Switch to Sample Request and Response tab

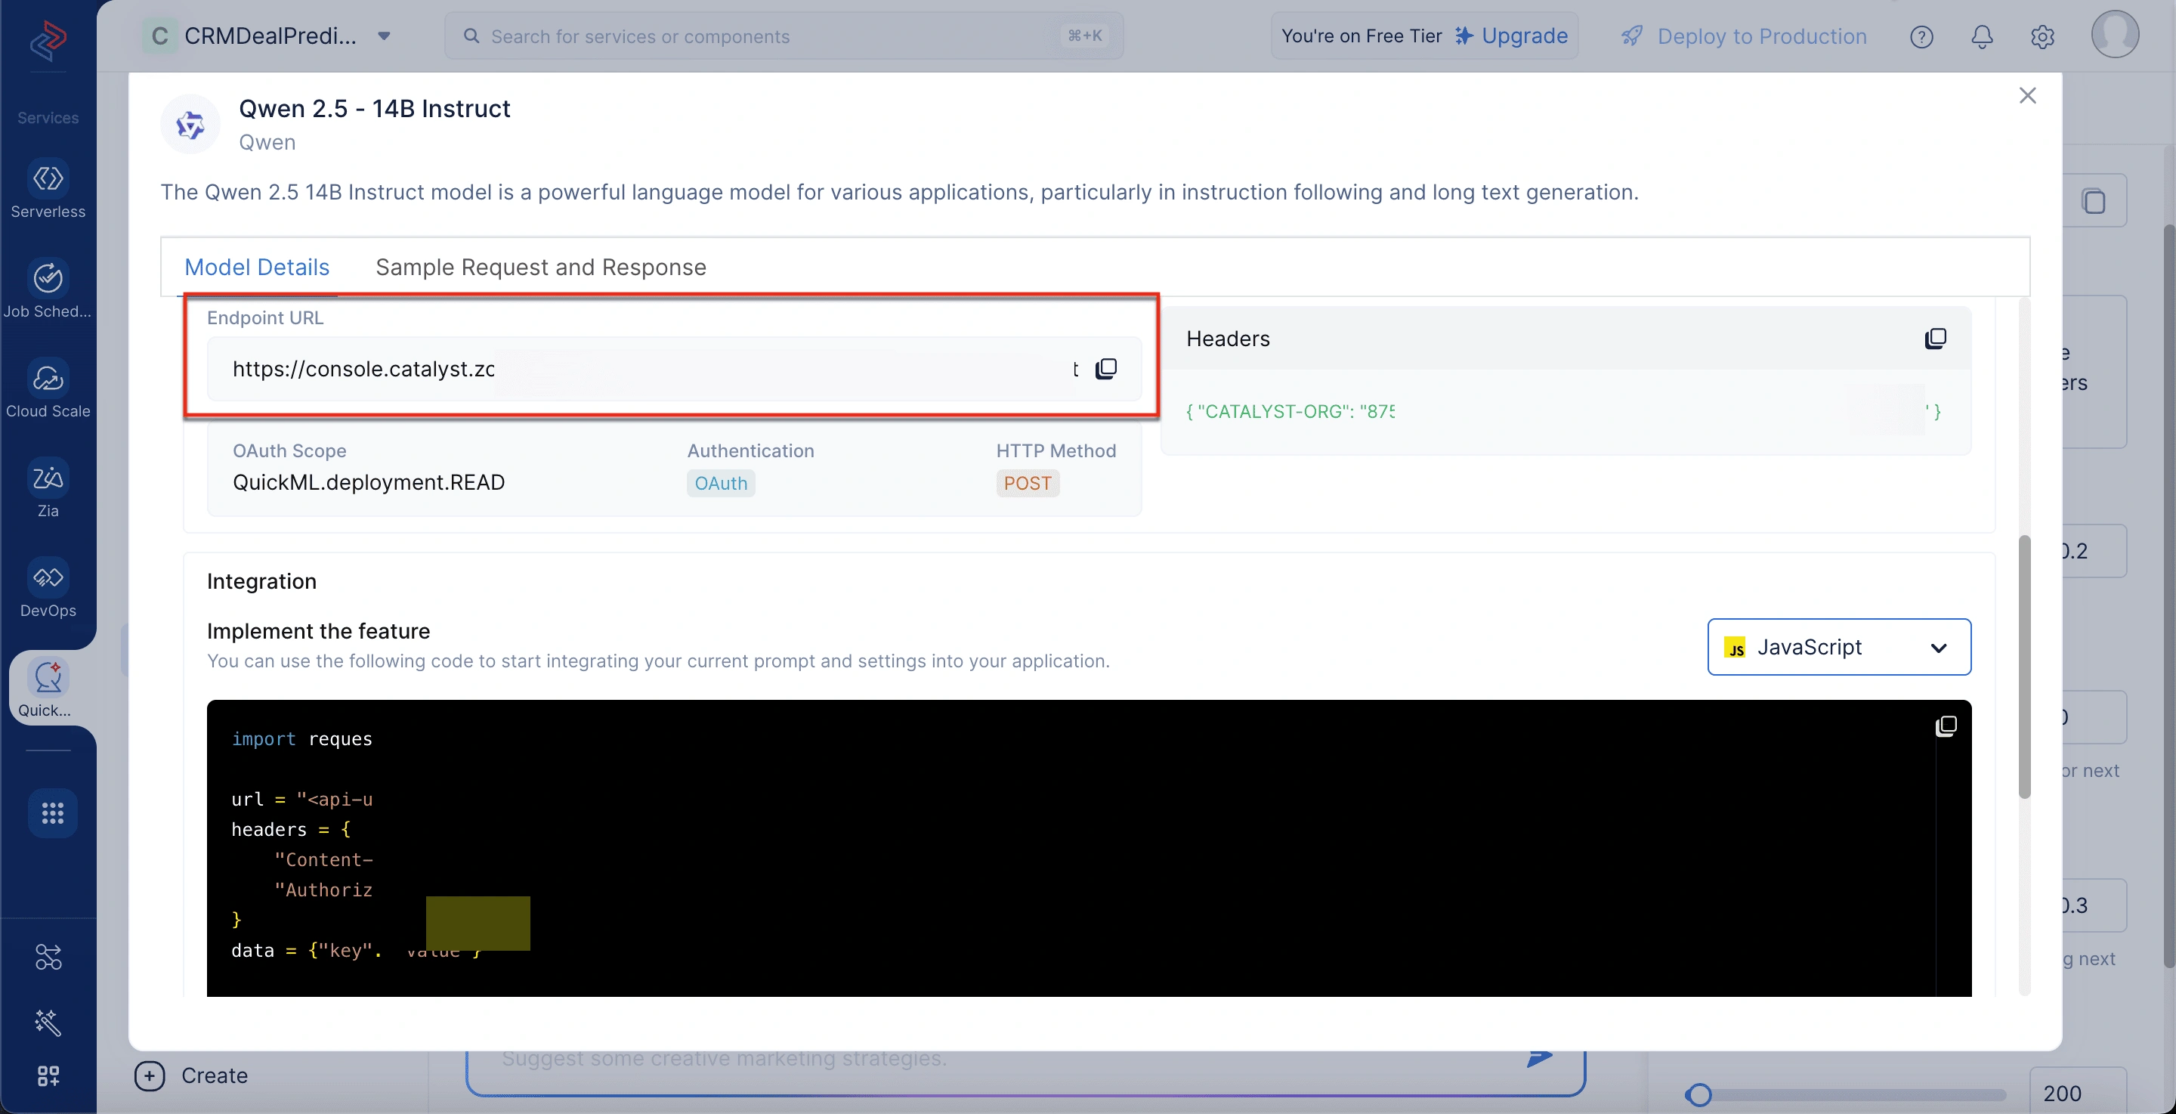541,267
